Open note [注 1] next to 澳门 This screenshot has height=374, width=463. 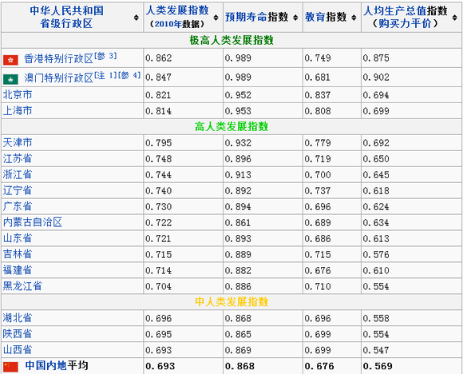[x=105, y=75]
